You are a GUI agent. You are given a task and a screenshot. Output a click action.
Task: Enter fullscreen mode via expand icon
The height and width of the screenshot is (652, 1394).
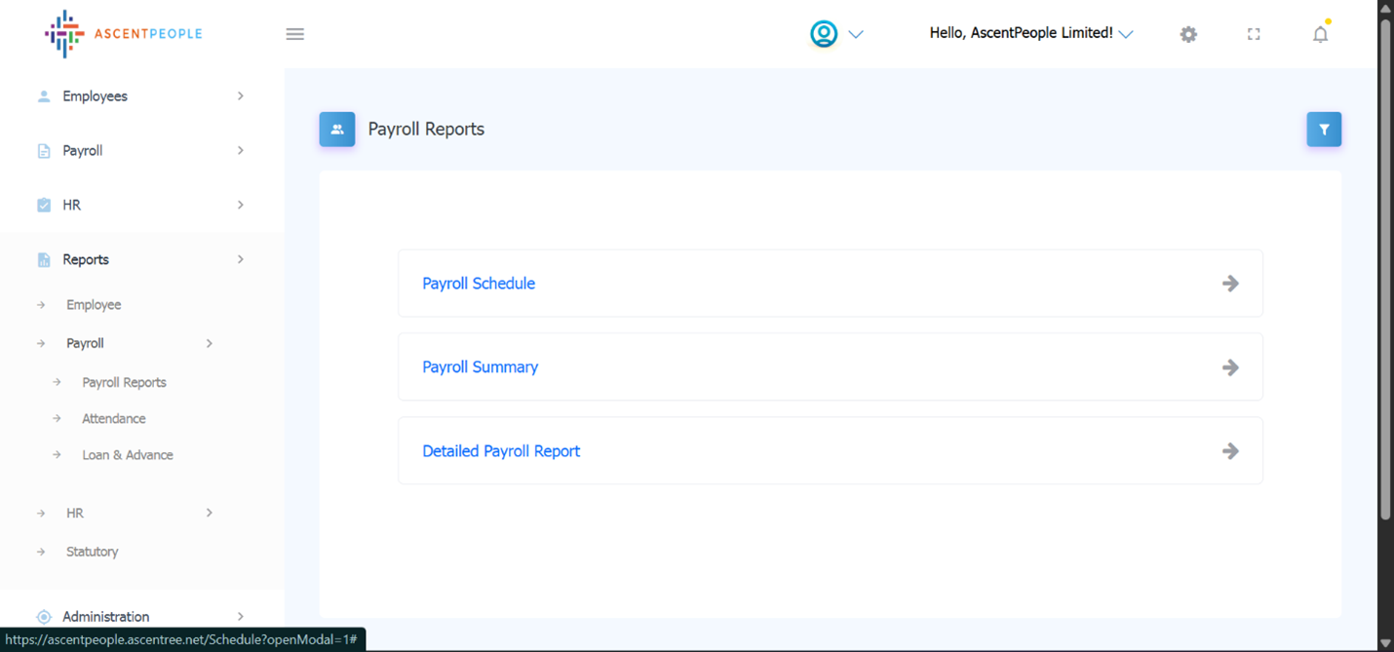pyautogui.click(x=1254, y=34)
